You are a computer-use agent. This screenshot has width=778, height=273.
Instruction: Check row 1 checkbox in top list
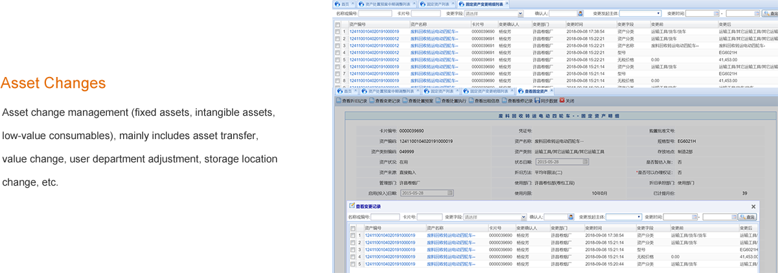click(x=338, y=31)
